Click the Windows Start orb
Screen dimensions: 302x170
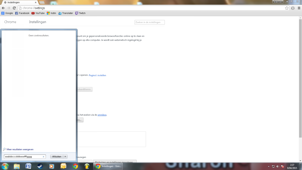[5, 166]
